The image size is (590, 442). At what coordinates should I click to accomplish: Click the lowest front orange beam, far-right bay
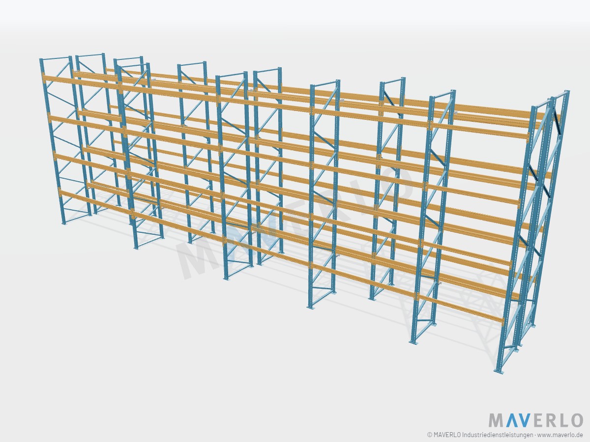461,307
